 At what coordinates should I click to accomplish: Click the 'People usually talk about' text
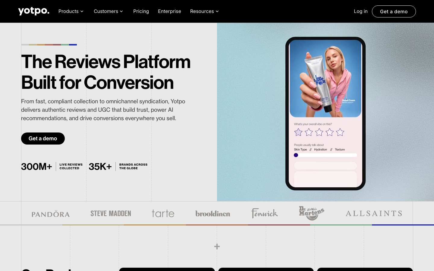point(309,145)
